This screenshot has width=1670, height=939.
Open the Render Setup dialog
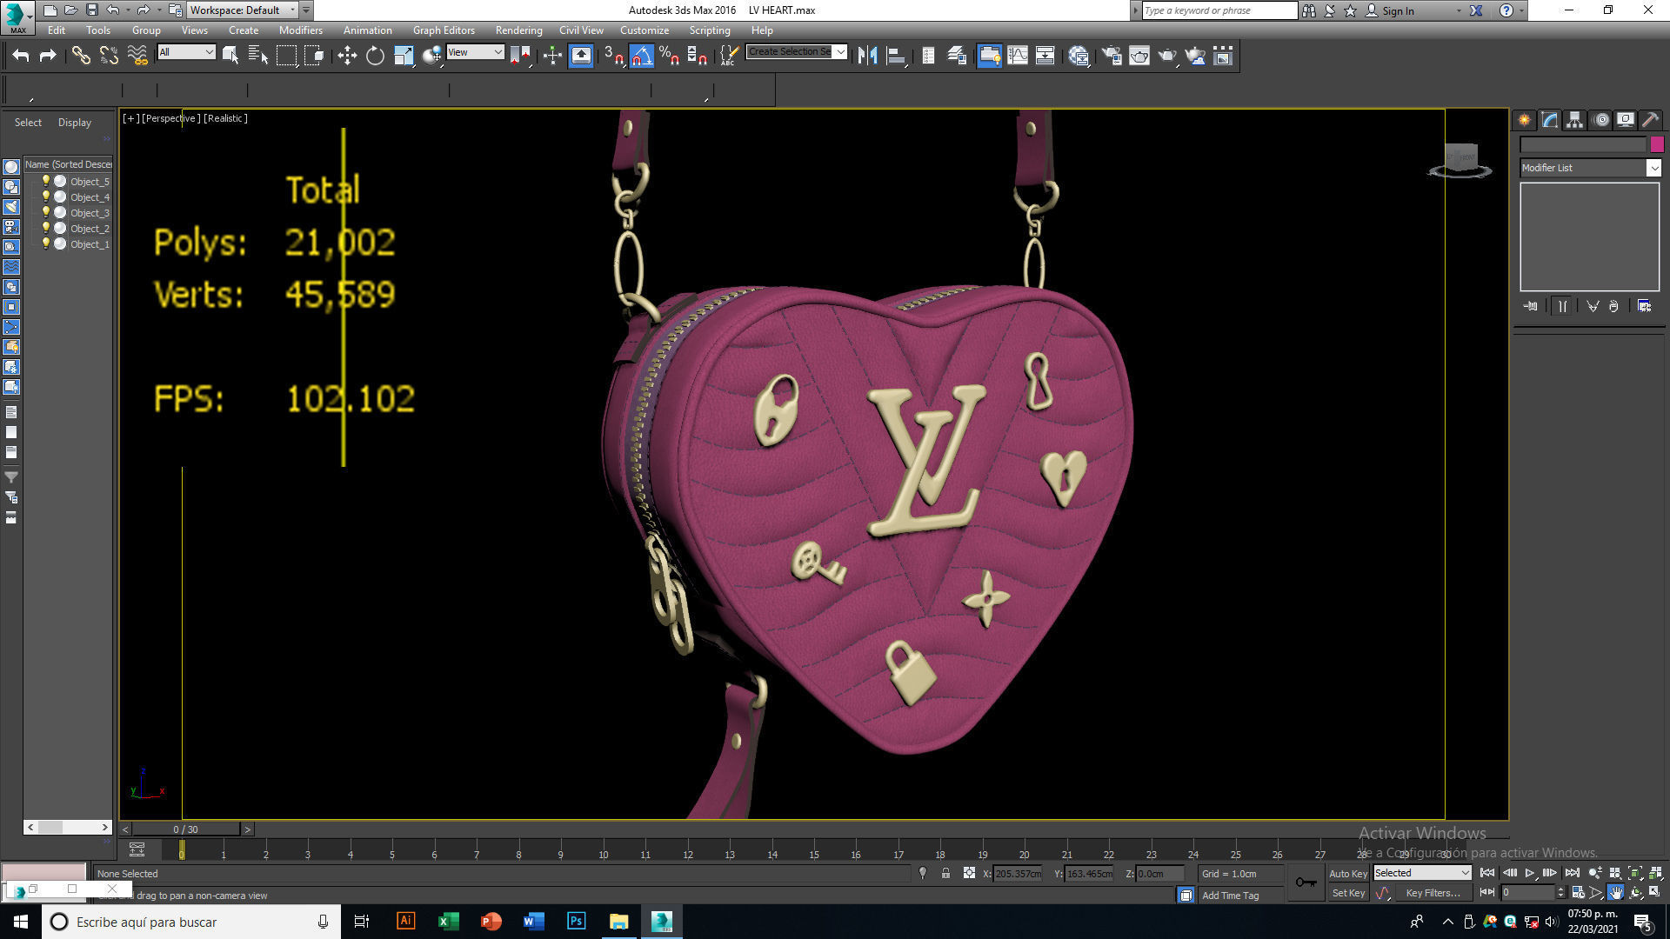point(1111,56)
